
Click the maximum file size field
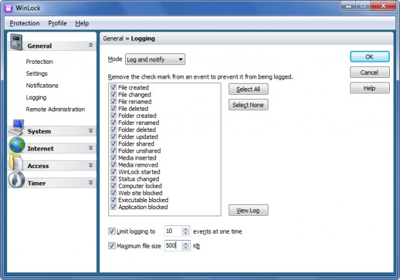[173, 246]
